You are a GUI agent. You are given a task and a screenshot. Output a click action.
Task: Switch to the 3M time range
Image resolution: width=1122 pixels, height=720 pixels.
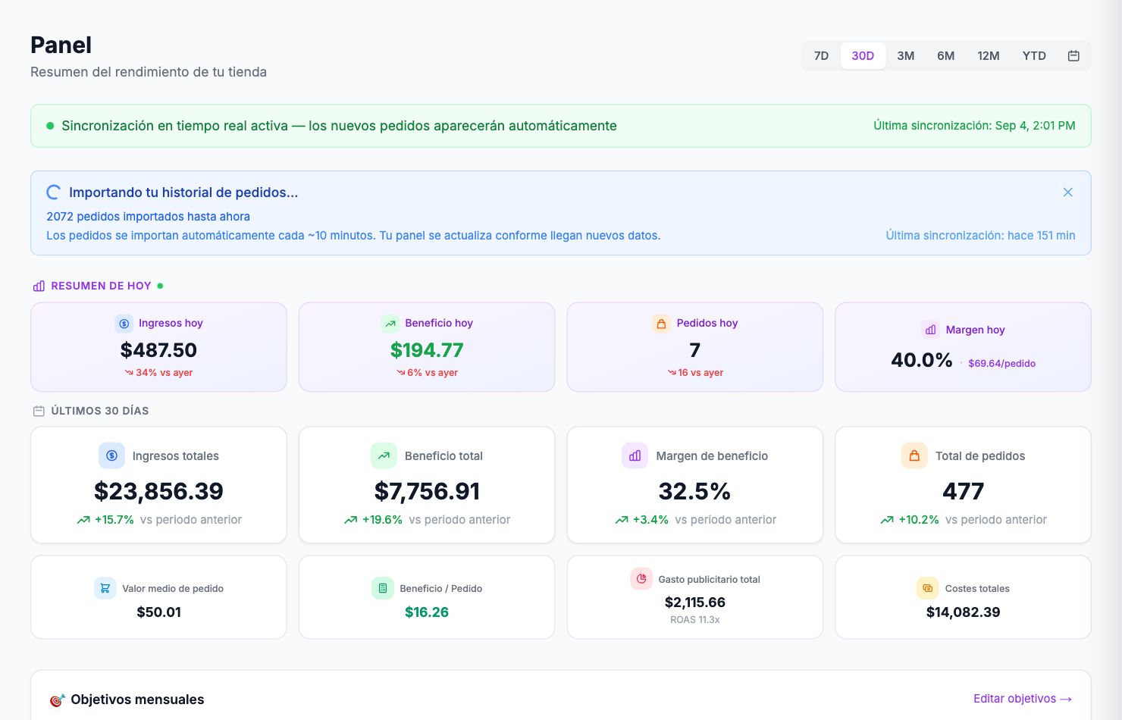(x=905, y=55)
